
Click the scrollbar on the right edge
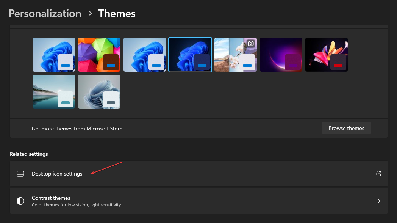coord(394,76)
